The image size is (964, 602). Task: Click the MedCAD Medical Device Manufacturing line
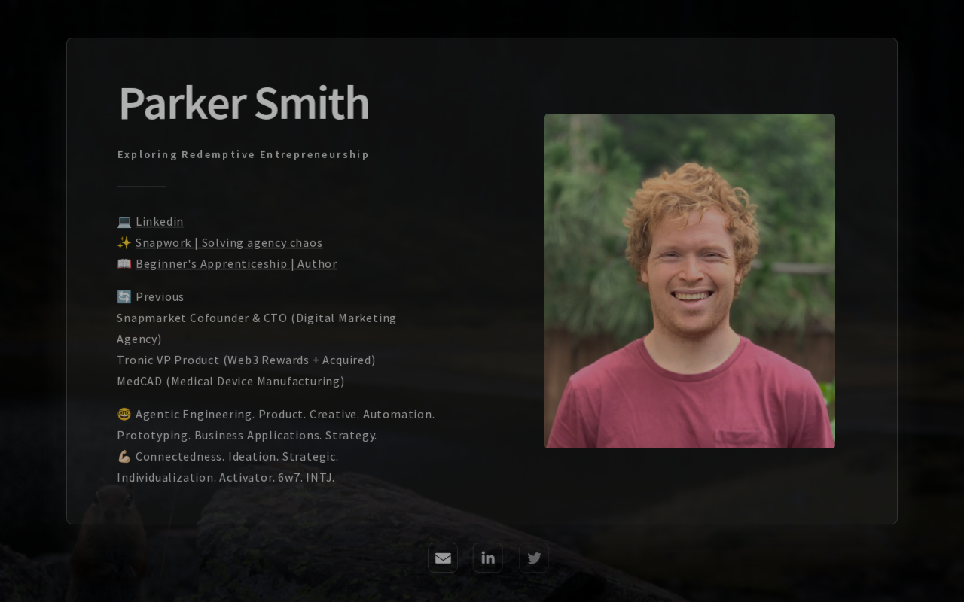[x=231, y=381]
